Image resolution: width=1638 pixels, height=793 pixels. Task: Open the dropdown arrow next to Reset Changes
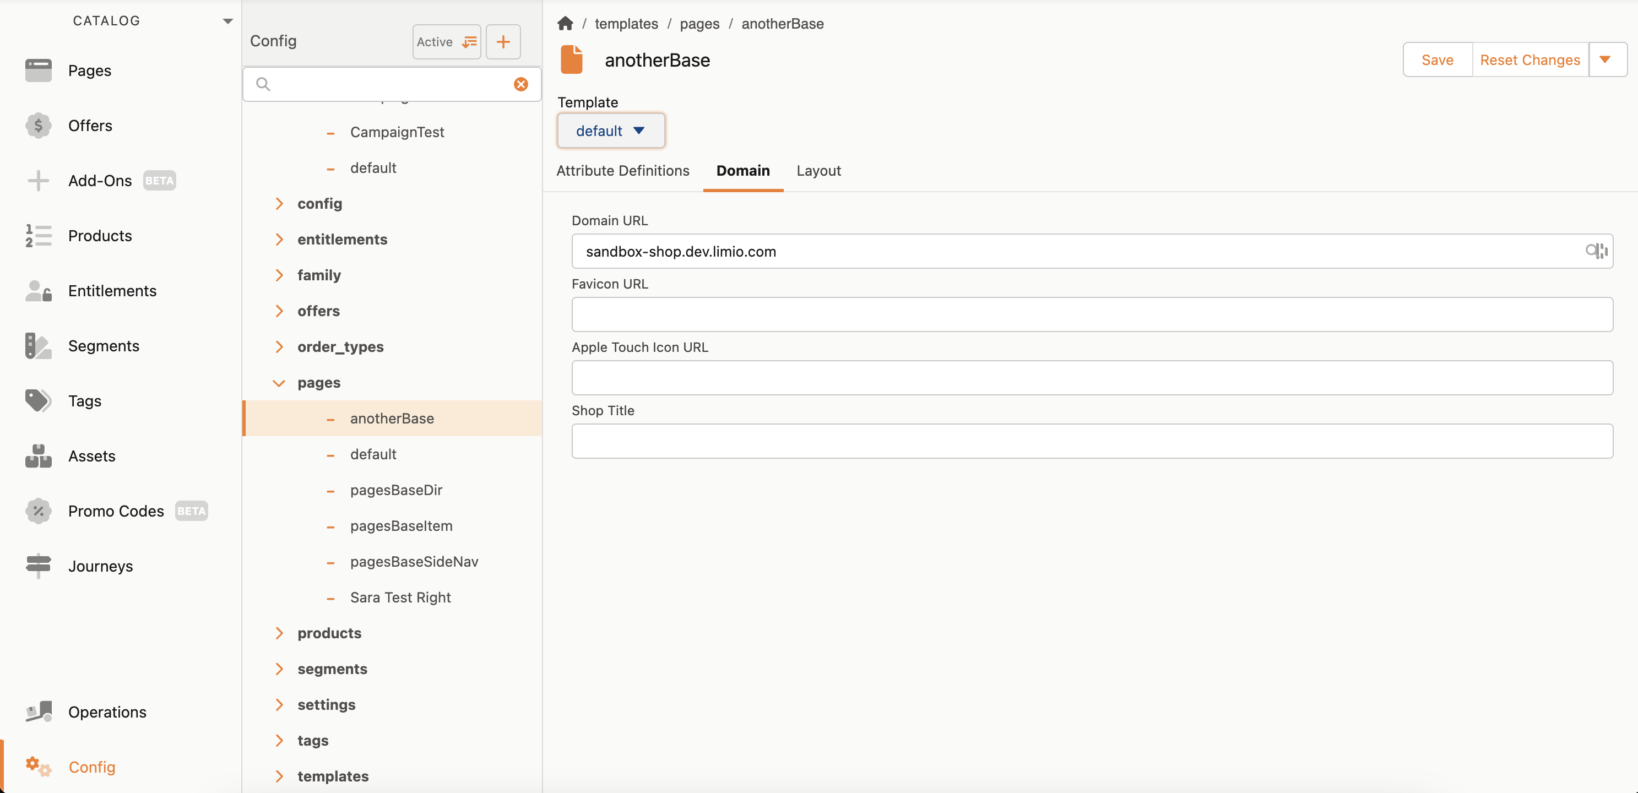[x=1606, y=60]
